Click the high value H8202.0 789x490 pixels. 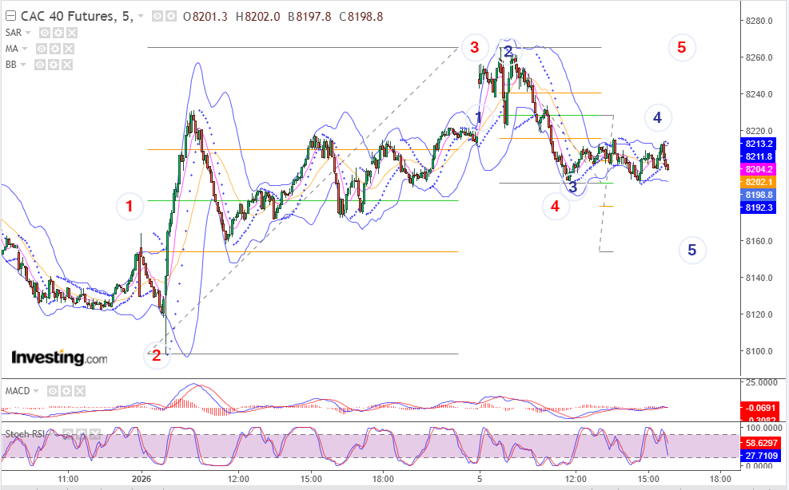258,17
